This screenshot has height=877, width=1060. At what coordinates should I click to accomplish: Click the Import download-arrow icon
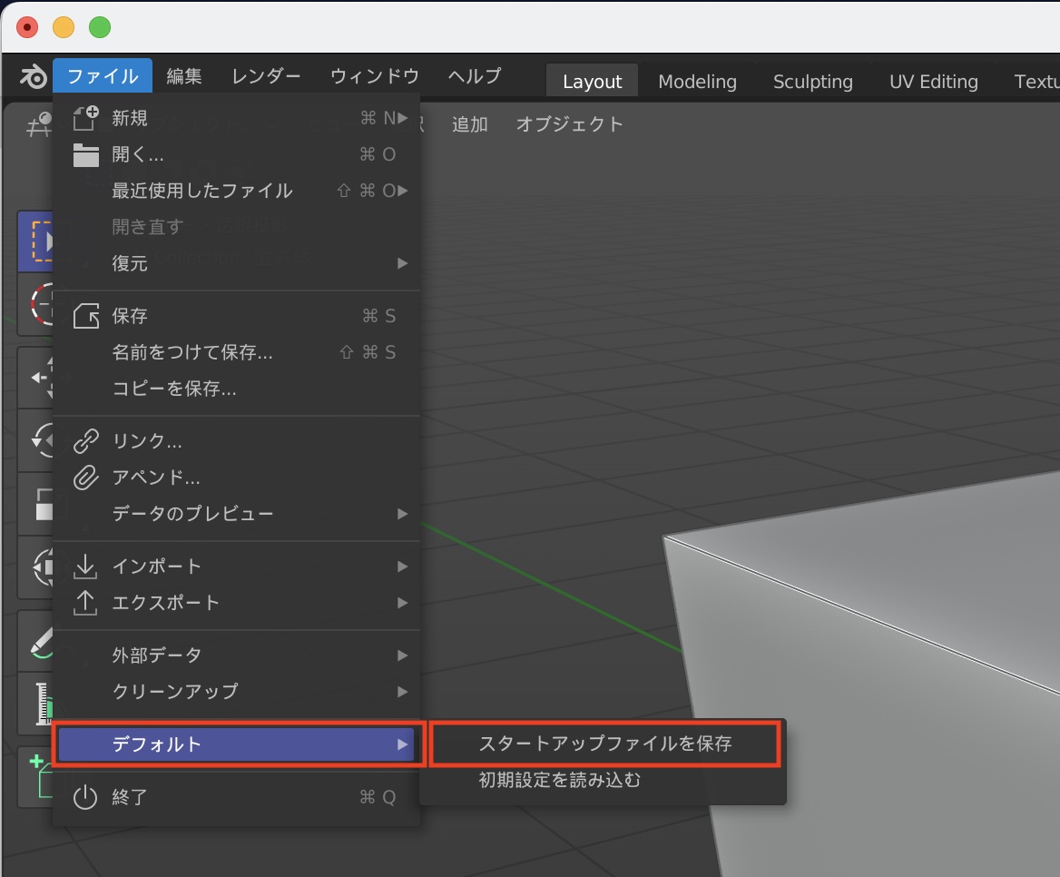pos(85,567)
